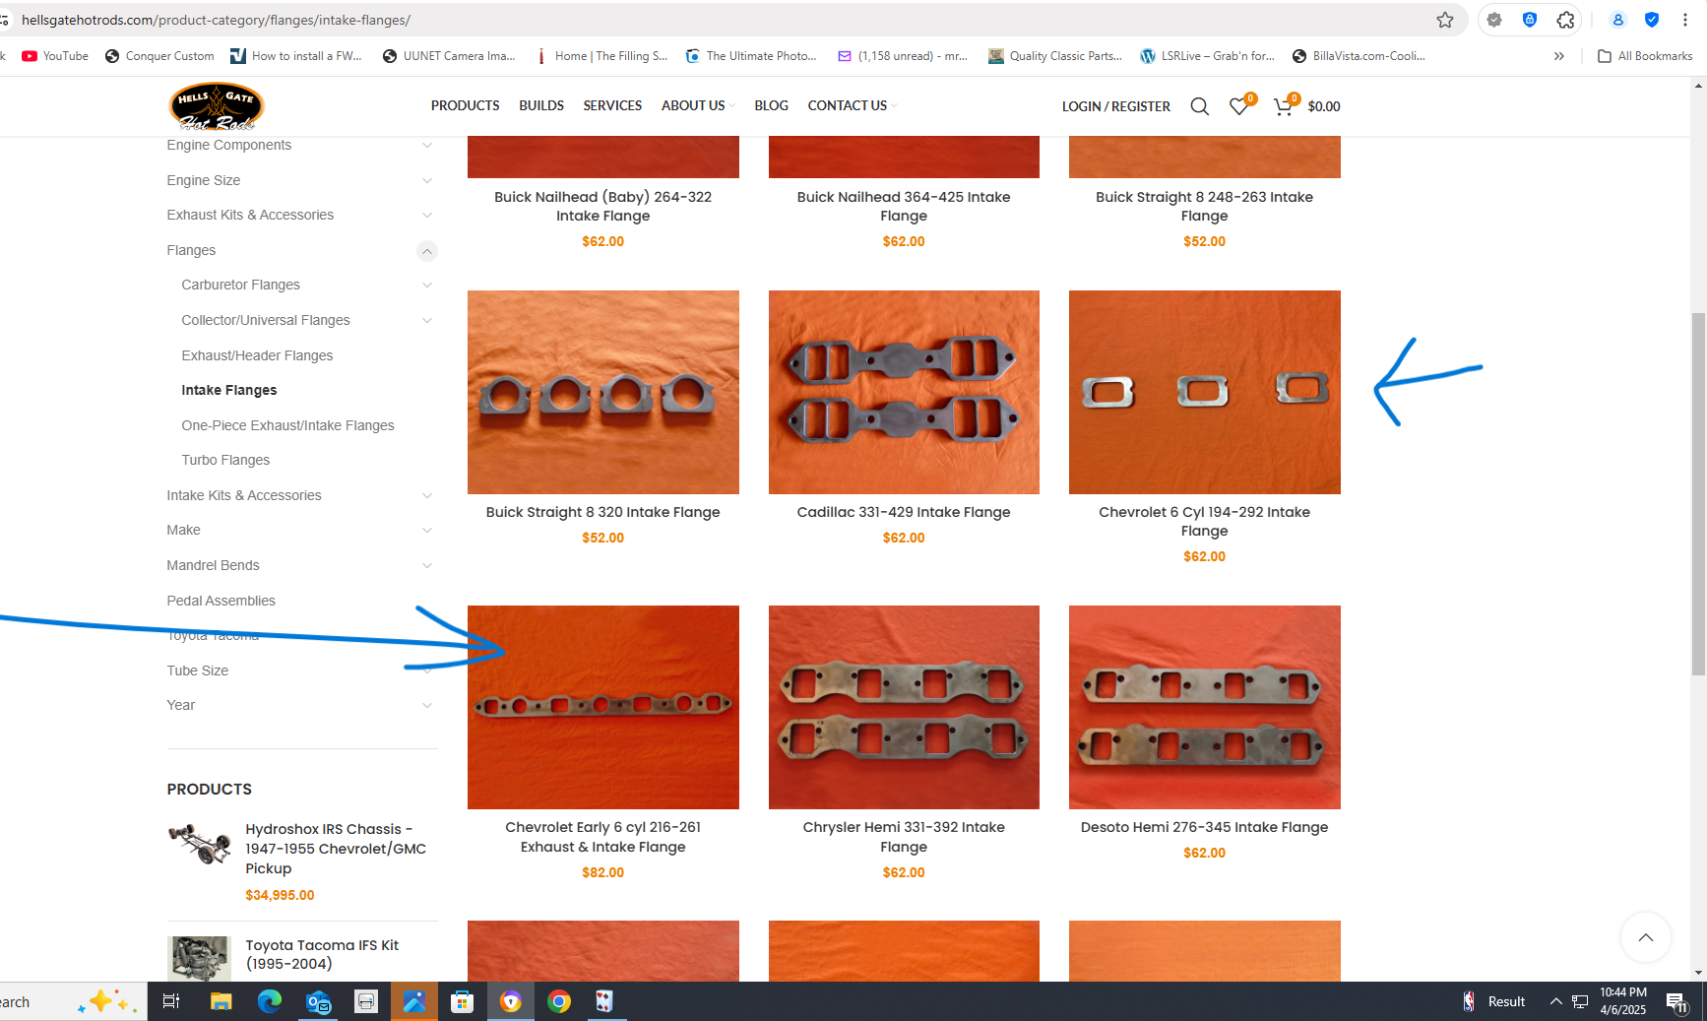Expand the Engine Size filter
1707x1021 pixels.
[426, 180]
